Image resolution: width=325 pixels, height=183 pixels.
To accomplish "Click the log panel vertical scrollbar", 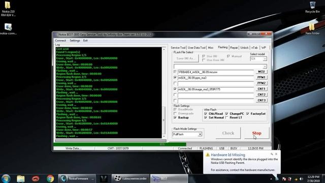I will (164, 93).
